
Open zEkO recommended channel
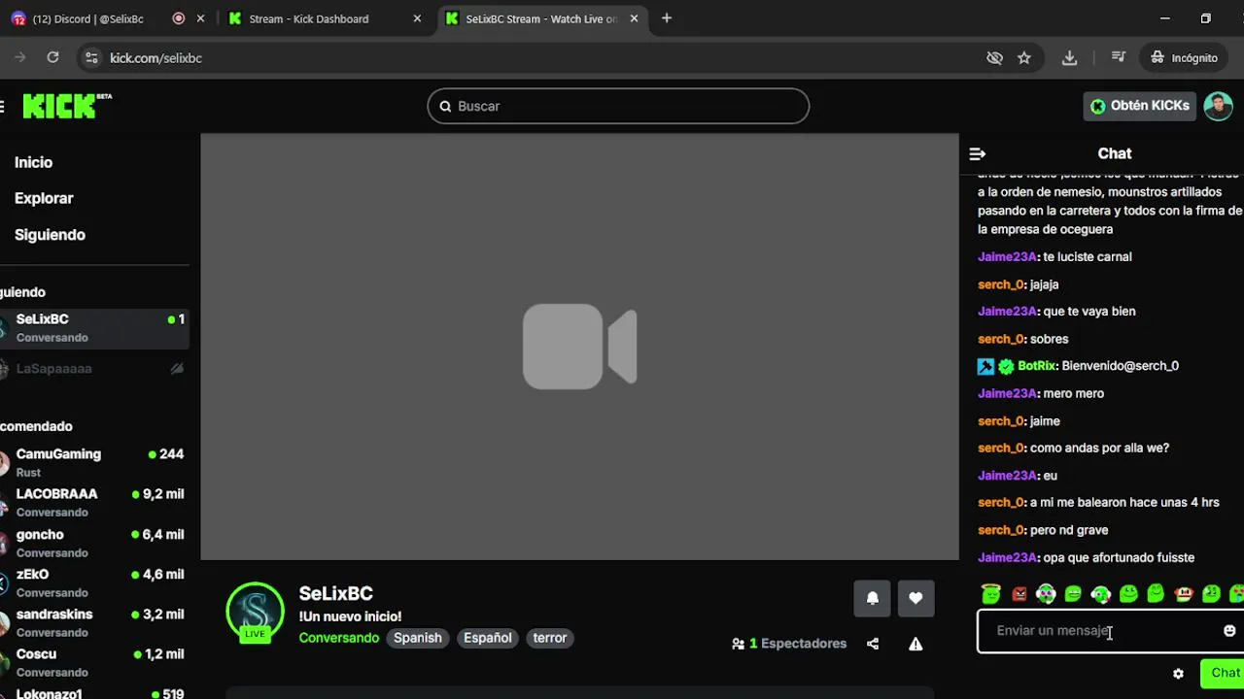[x=94, y=583]
